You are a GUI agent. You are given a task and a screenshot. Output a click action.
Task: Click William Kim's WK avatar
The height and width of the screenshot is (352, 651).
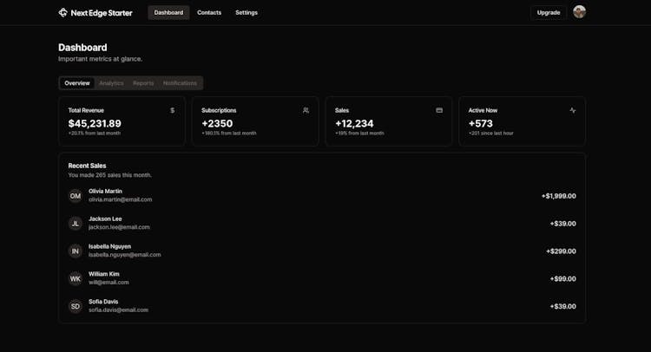(76, 279)
